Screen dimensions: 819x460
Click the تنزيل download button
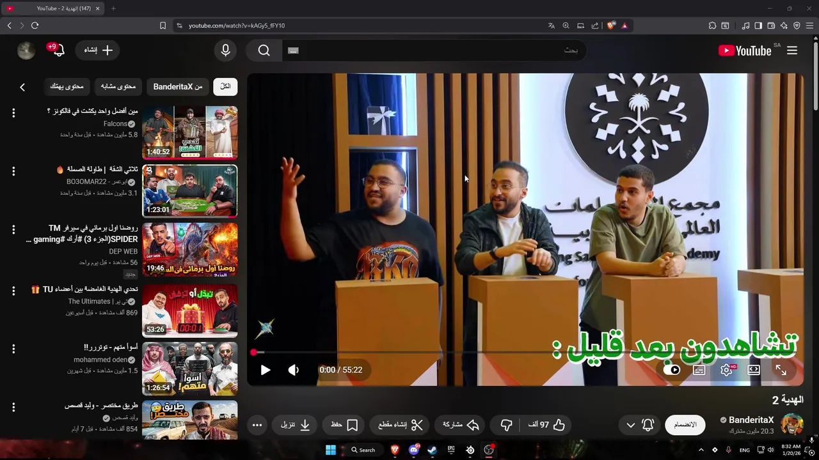296,425
